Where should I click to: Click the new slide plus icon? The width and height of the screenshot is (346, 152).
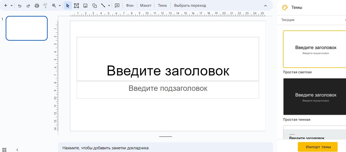pyautogui.click(x=5, y=5)
